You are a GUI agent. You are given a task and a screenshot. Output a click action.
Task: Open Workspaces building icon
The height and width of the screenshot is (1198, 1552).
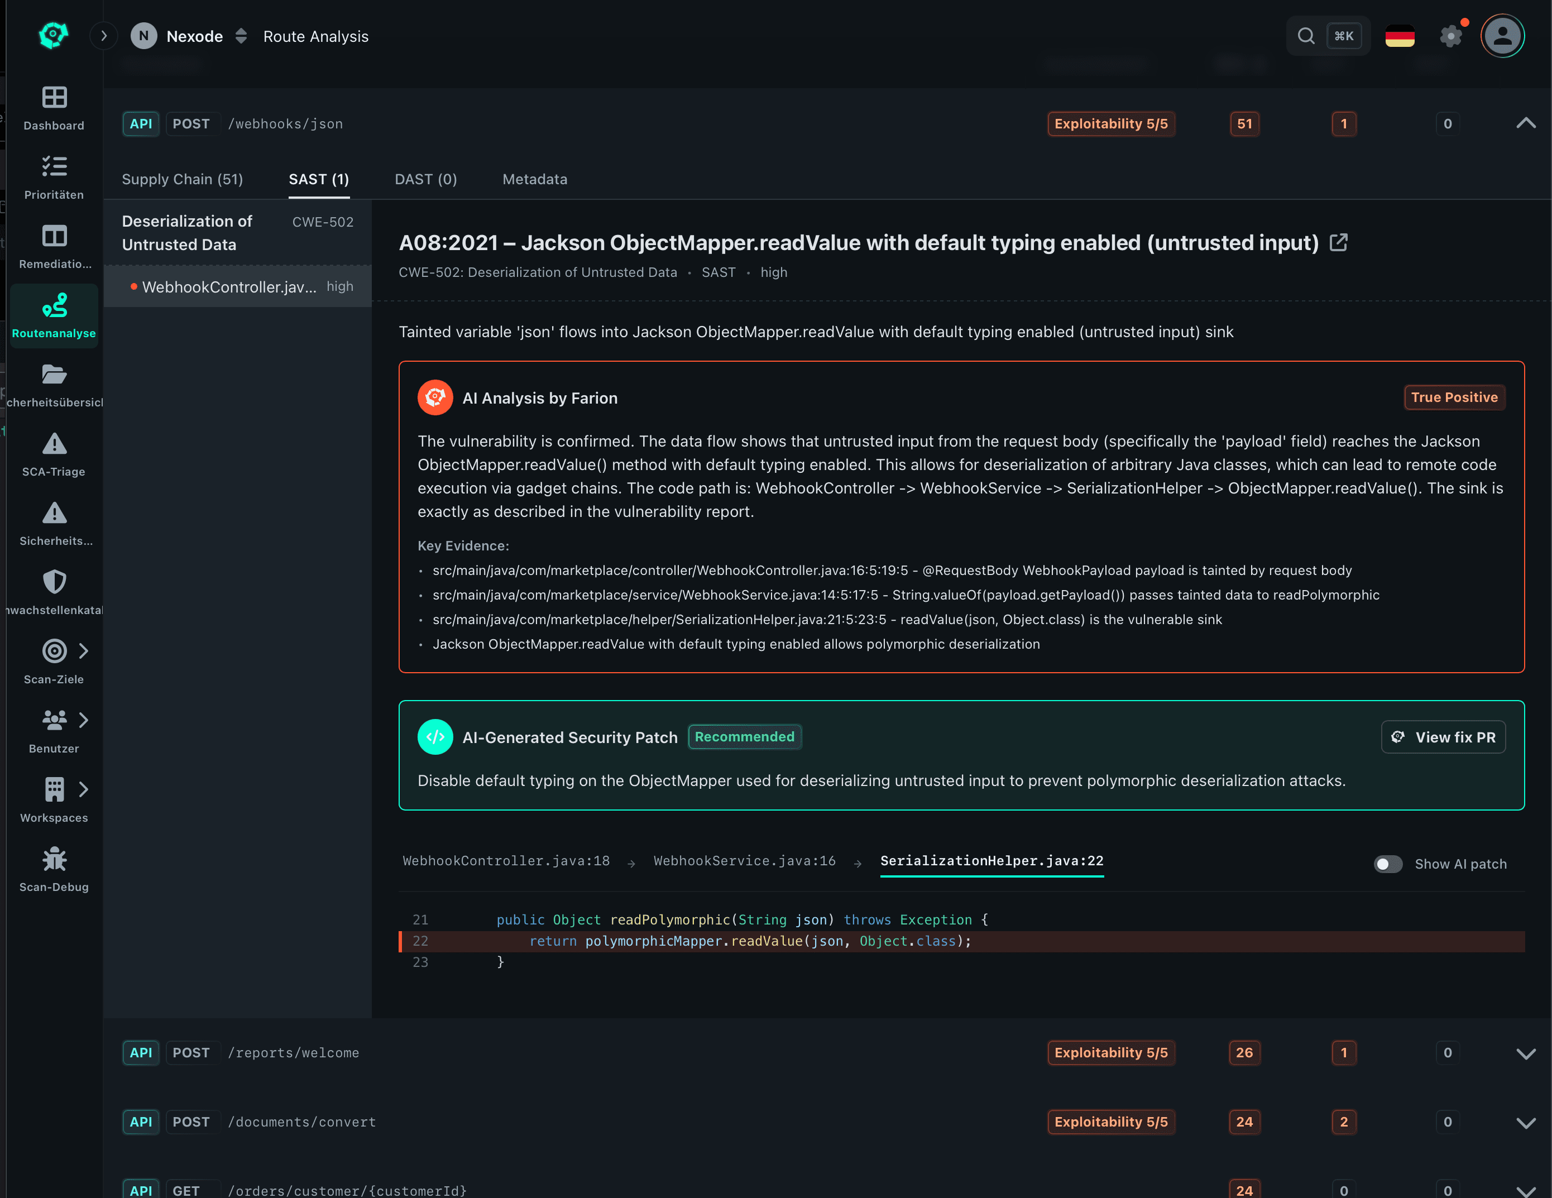click(x=54, y=789)
